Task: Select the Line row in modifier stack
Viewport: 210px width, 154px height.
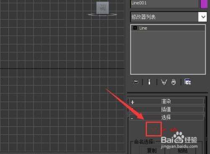Action: point(168,28)
